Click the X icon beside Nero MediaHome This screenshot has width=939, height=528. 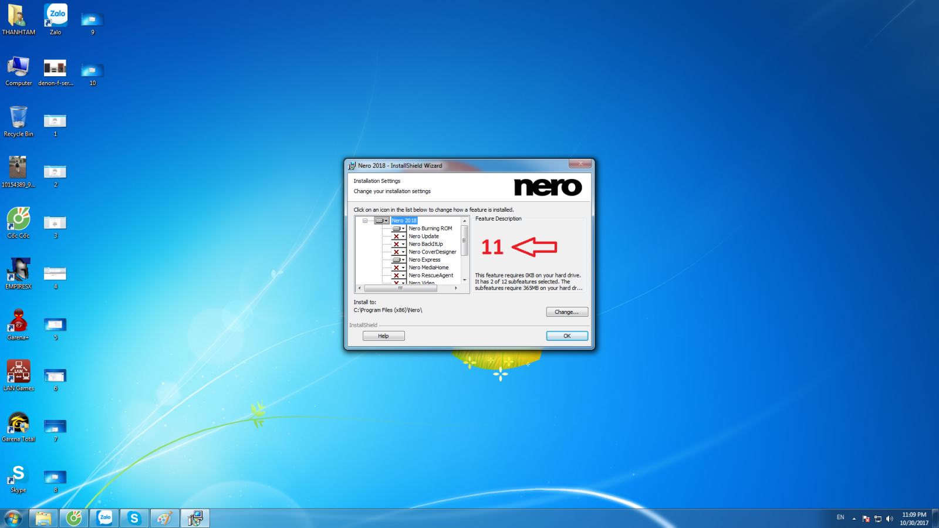(x=396, y=268)
